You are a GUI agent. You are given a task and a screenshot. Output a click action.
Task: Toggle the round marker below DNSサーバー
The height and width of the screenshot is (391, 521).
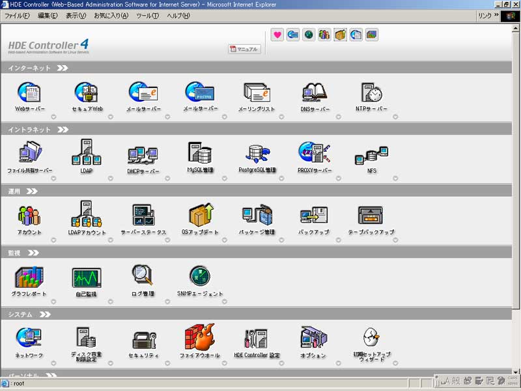[338, 117]
